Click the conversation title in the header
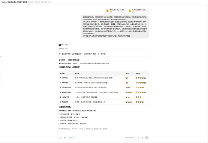The height and width of the screenshot is (143, 208). point(14,2)
